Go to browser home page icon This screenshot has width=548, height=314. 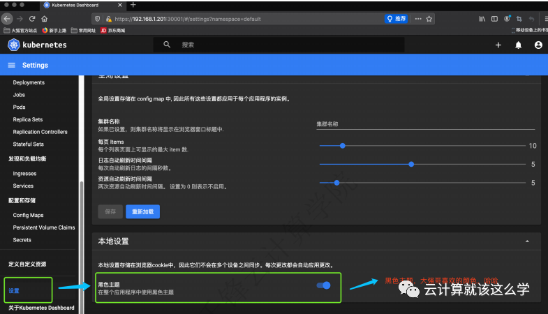[x=45, y=19]
